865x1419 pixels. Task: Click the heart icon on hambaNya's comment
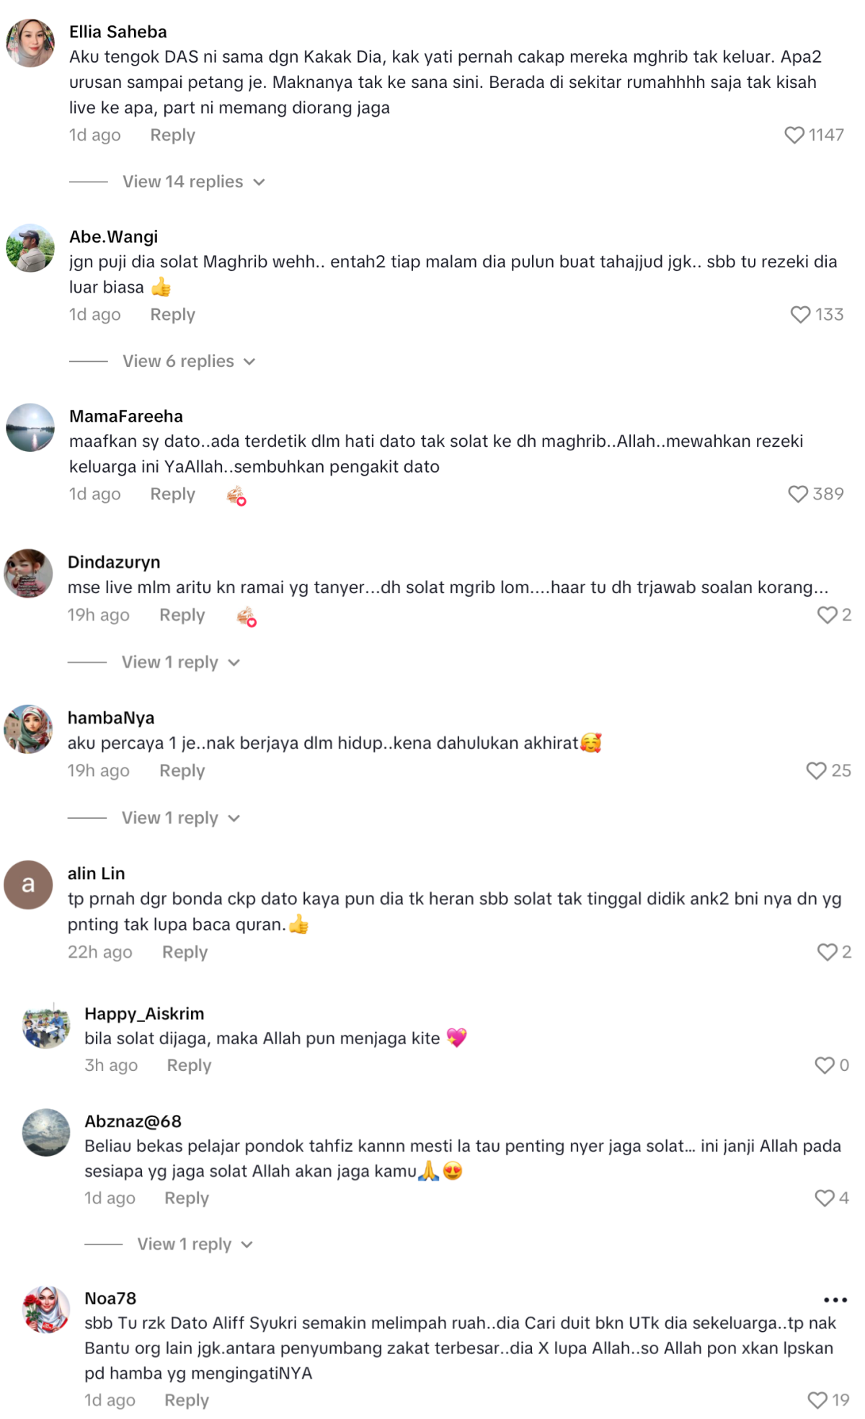[x=816, y=771]
